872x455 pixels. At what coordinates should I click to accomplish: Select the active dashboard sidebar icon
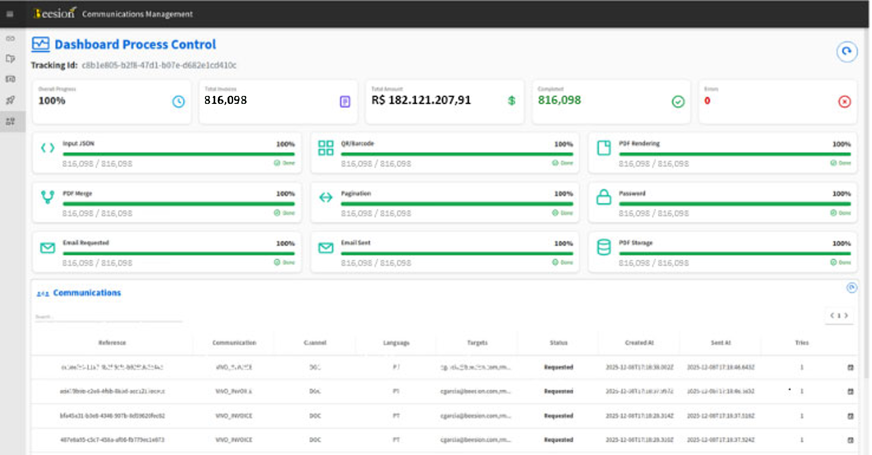tap(10, 121)
